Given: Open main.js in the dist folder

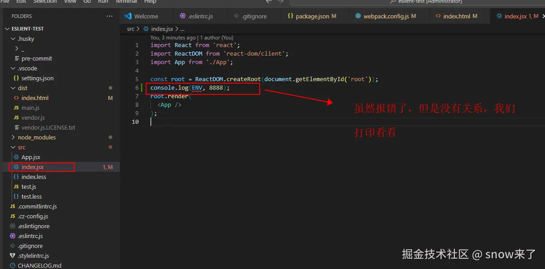Looking at the screenshot, I should point(31,108).
